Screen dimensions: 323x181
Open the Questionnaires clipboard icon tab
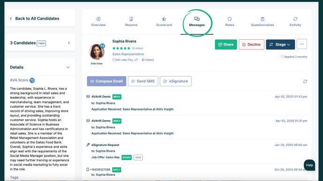pos(262,19)
